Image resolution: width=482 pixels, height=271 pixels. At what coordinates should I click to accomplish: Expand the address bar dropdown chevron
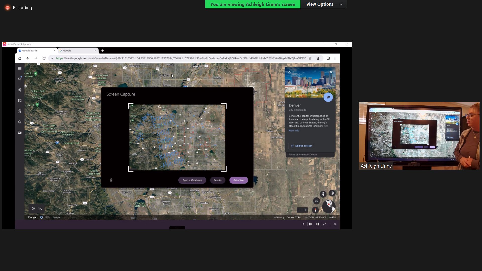[x=52, y=58]
